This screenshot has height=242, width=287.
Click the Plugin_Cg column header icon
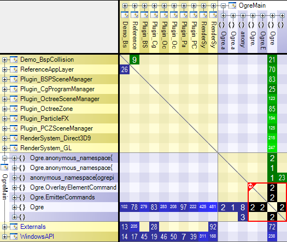point(154,15)
